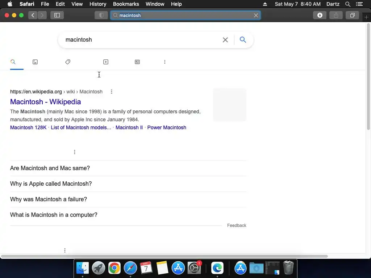The image size is (371, 278).
Task: Open the Window menu
Action: click(x=155, y=4)
